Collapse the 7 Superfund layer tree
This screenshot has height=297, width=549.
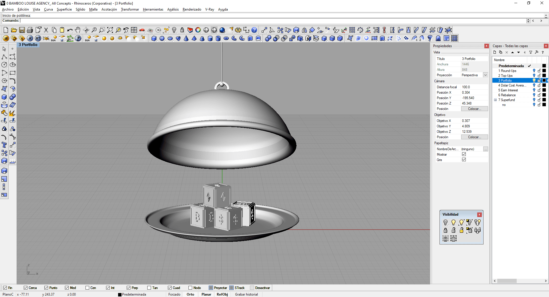click(x=496, y=100)
